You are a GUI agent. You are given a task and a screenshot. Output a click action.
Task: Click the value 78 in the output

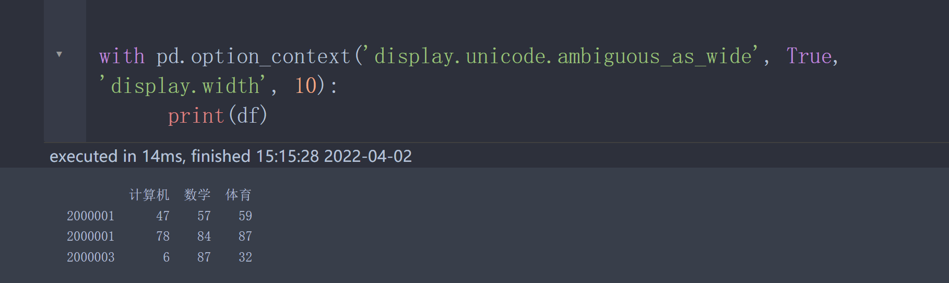163,236
